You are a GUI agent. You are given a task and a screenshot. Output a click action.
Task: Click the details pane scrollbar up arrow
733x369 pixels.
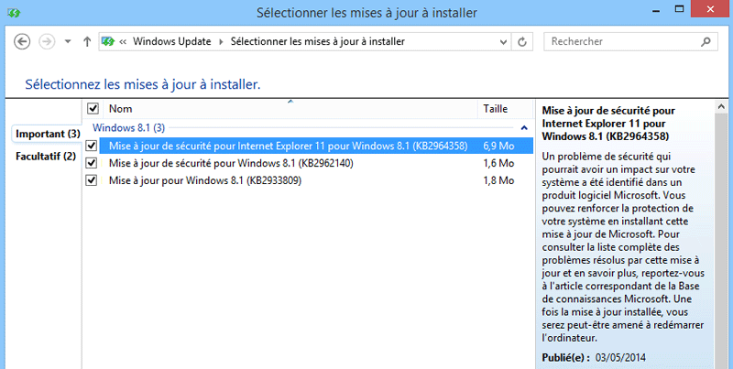(x=723, y=107)
